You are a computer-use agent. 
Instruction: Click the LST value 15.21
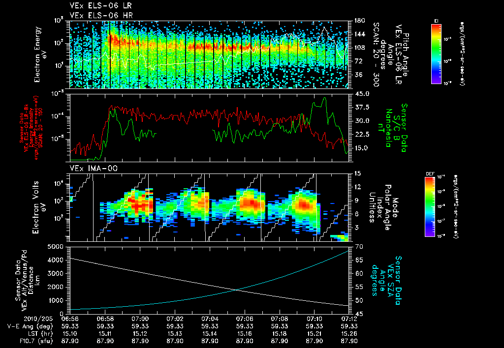(x=315, y=334)
